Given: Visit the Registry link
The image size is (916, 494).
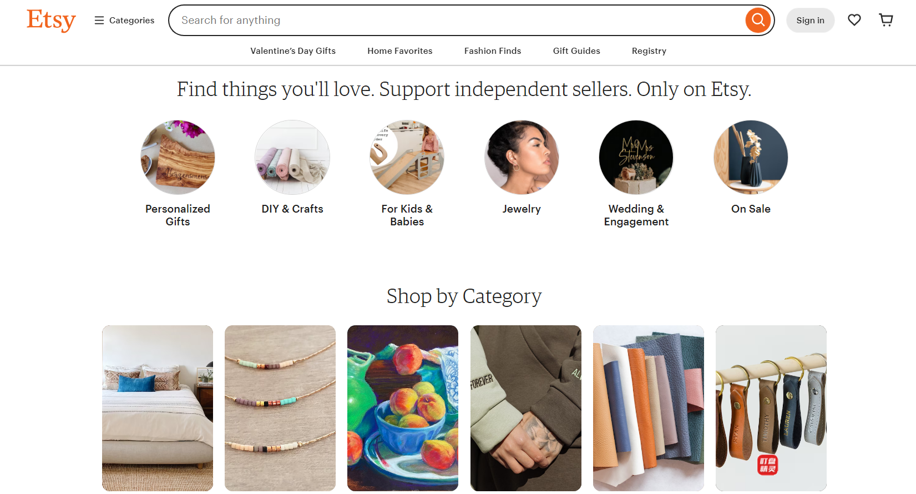Looking at the screenshot, I should click(649, 51).
